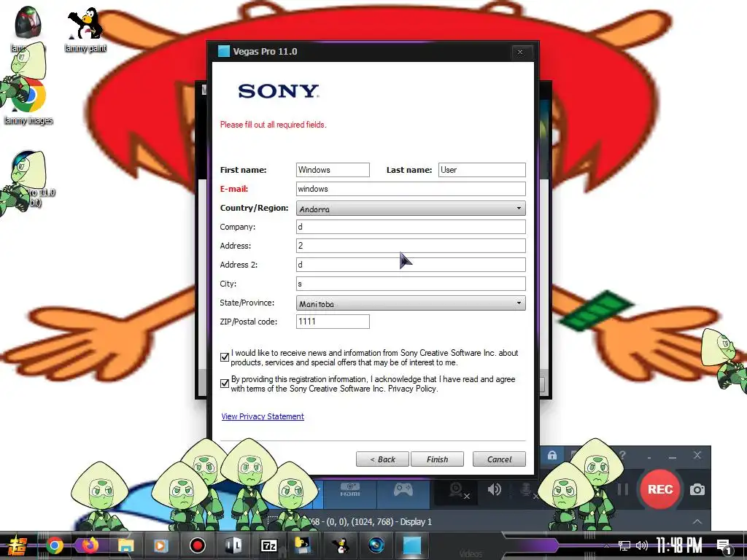This screenshot has height=560, width=747.
Task: Select the E-mail text field
Action: [x=411, y=189]
